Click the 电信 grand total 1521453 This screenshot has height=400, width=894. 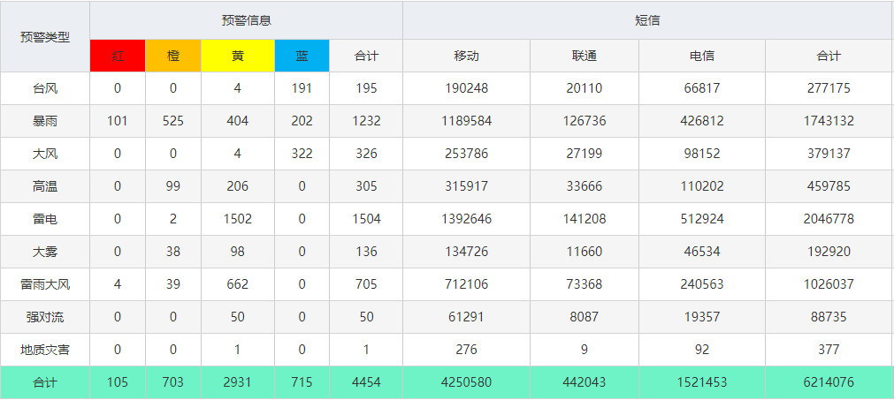tap(702, 382)
